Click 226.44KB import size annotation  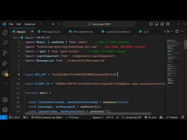(125, 47)
